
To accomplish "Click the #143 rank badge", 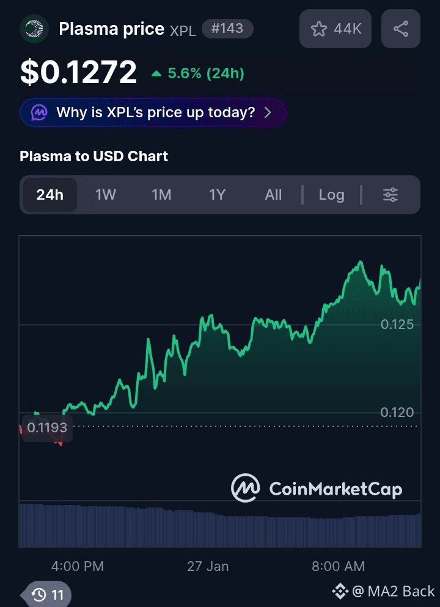I will pyautogui.click(x=227, y=28).
